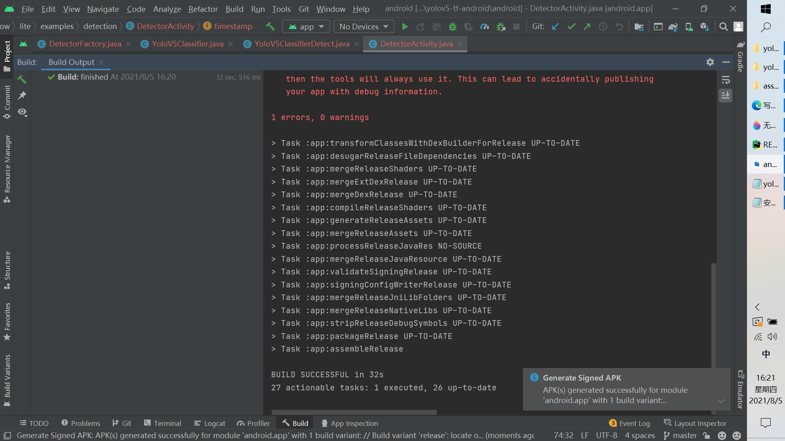The height and width of the screenshot is (441, 785).
Task: Click the Debug app bug icon
Action: pos(453,27)
